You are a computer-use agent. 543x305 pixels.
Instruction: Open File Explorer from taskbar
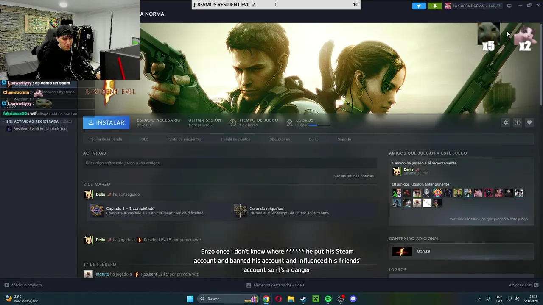(x=291, y=299)
